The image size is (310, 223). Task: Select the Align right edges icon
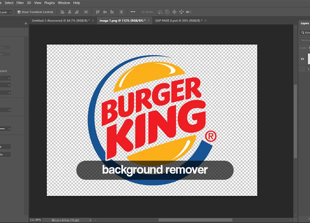77,12
